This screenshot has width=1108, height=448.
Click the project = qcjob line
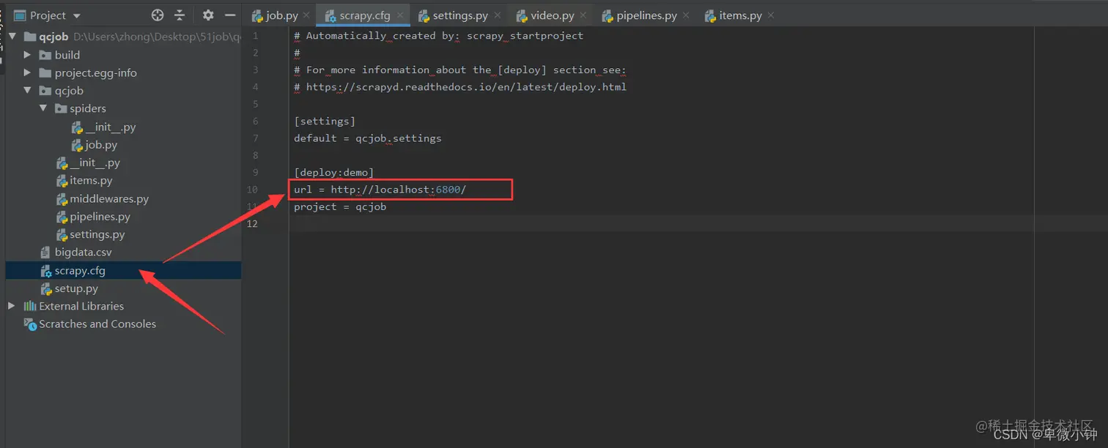pos(340,206)
